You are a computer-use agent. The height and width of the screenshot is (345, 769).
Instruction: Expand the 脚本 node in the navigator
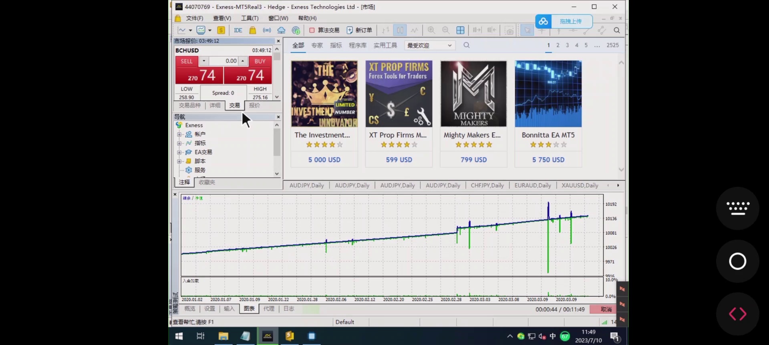click(179, 161)
